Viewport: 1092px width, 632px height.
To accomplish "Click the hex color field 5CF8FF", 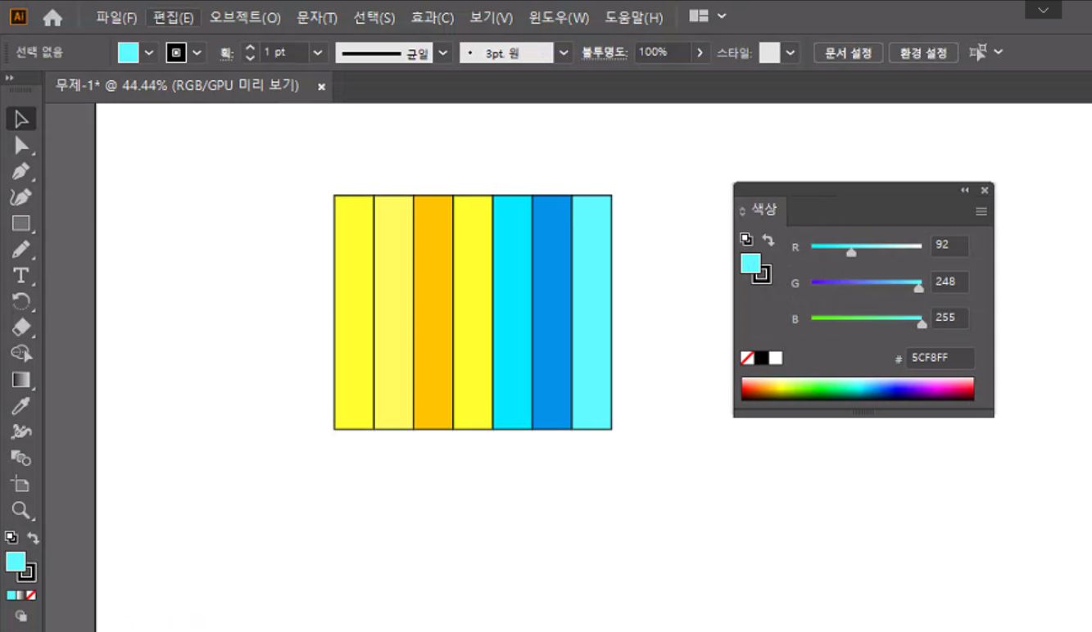I will pyautogui.click(x=939, y=359).
